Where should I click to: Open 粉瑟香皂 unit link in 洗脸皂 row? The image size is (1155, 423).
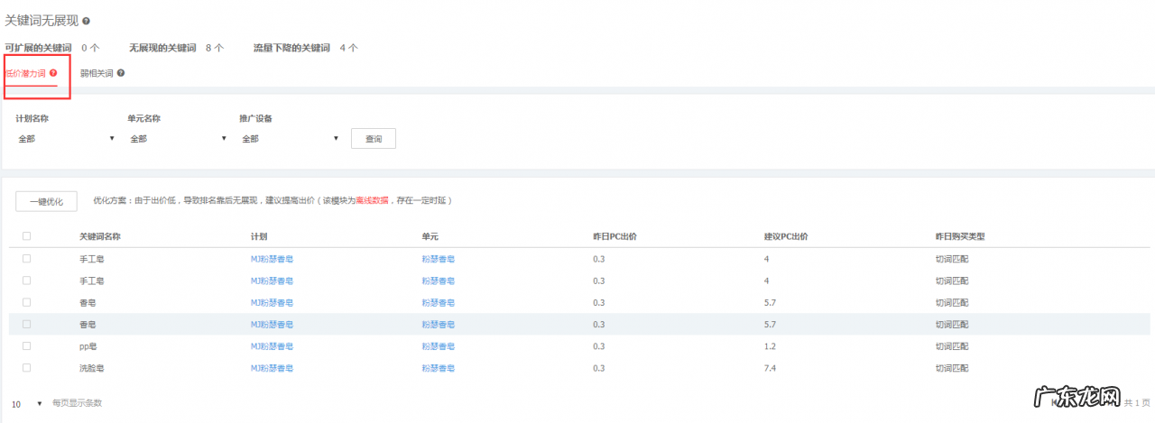[x=438, y=368]
